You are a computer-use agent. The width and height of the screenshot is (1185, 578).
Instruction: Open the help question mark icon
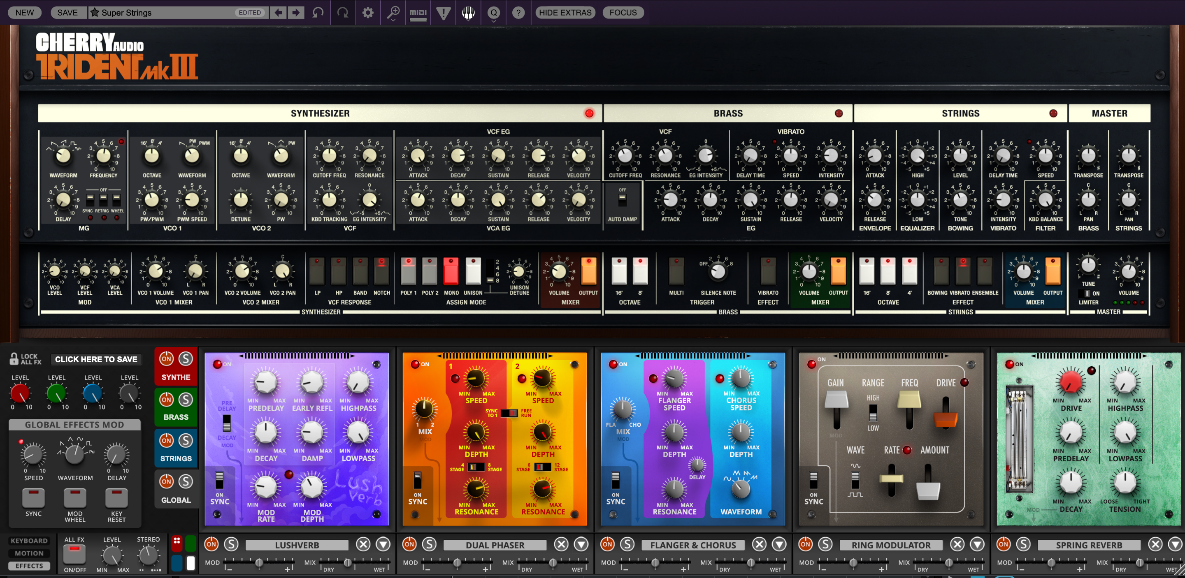coord(518,12)
